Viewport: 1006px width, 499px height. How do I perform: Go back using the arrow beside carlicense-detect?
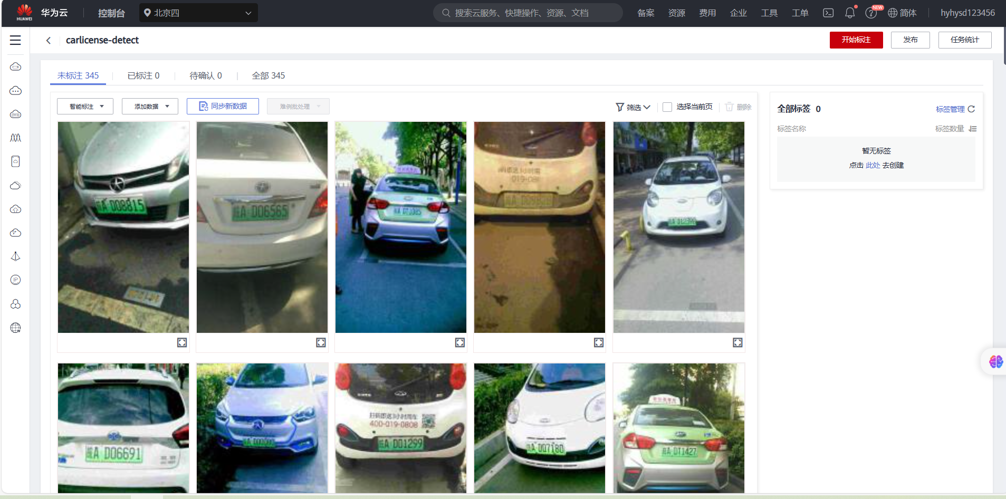click(49, 40)
